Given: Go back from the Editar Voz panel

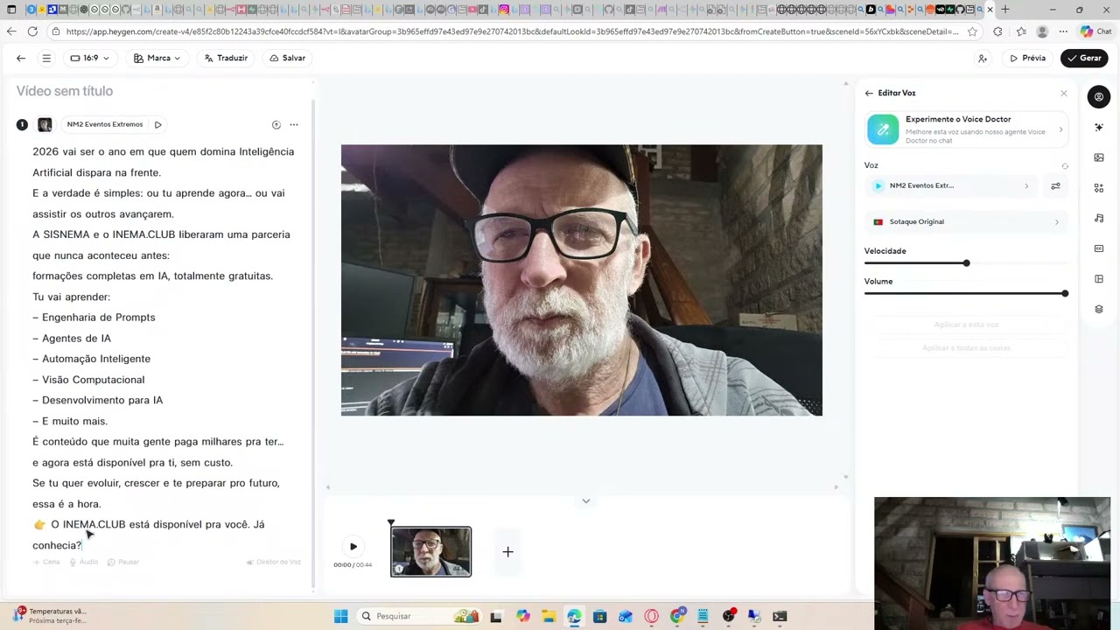Looking at the screenshot, I should (869, 93).
